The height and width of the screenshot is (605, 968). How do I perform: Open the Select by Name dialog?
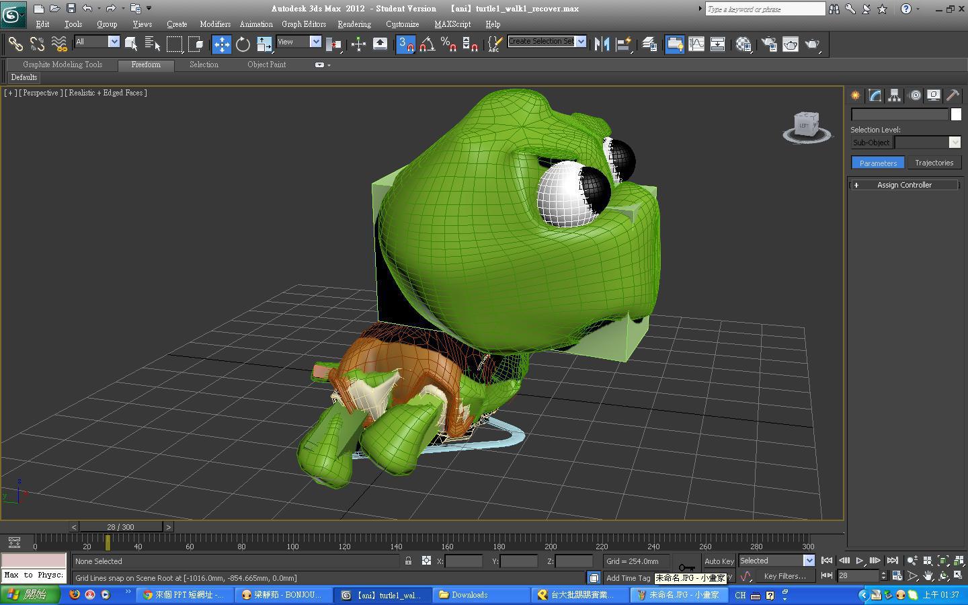(x=153, y=44)
